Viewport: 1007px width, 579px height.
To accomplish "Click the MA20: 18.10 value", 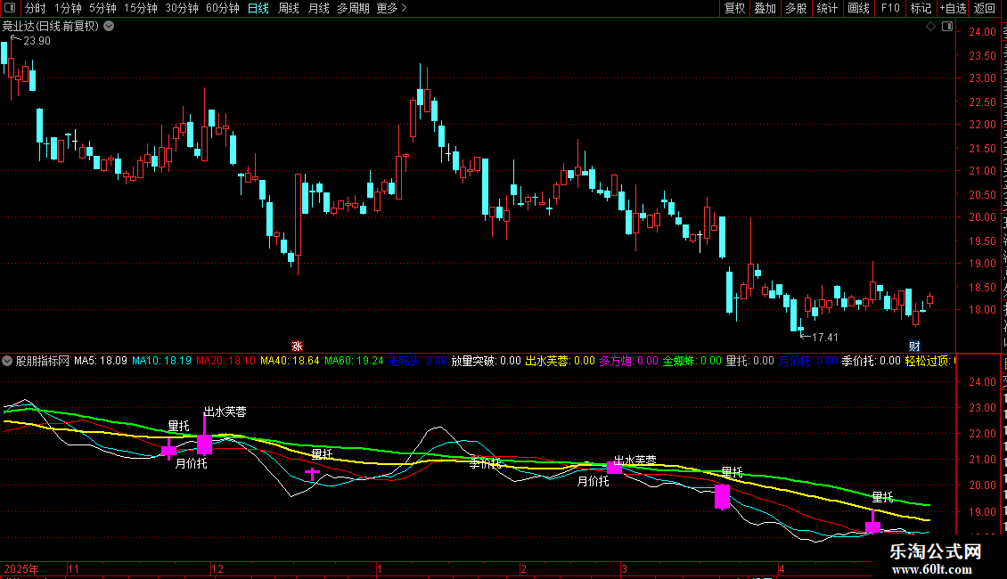I will (x=225, y=362).
